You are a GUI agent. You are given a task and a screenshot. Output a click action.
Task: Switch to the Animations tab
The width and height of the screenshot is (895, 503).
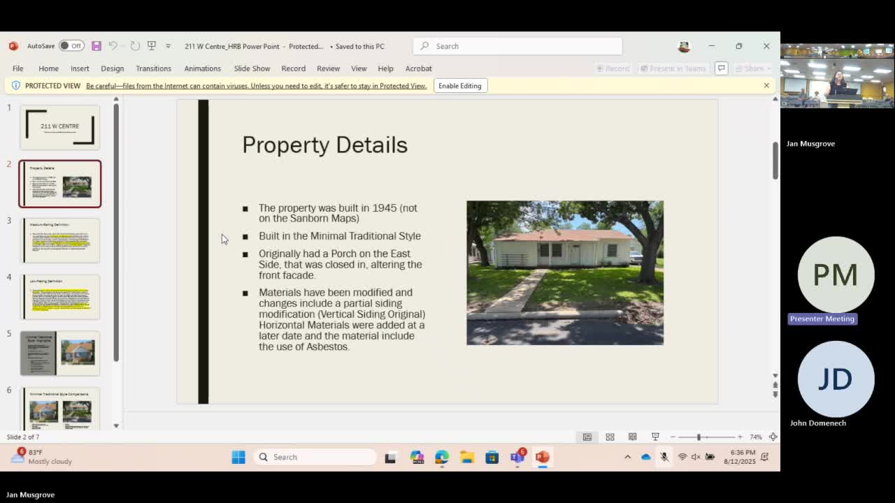coord(202,68)
